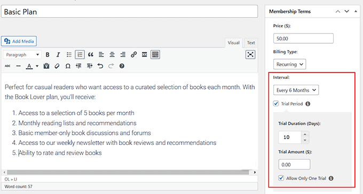Align text center
This screenshot has height=194, width=363.
[112, 55]
